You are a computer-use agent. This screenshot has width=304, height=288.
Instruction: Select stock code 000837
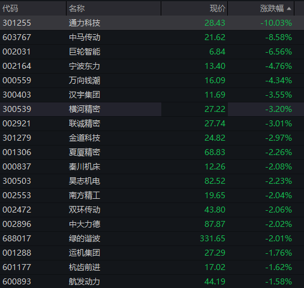coord(17,166)
